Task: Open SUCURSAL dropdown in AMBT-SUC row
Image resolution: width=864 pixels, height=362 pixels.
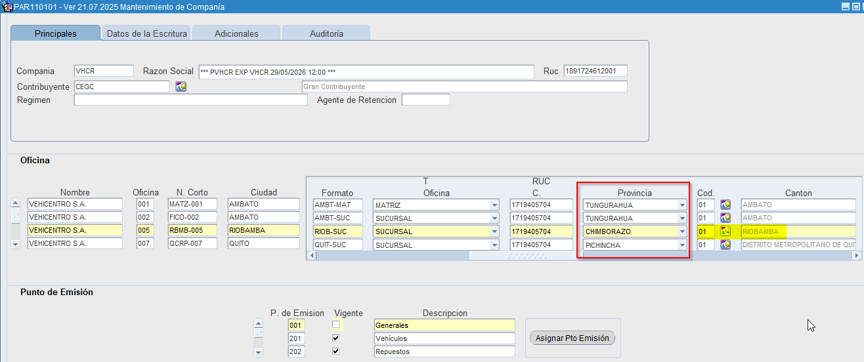Action: click(494, 218)
